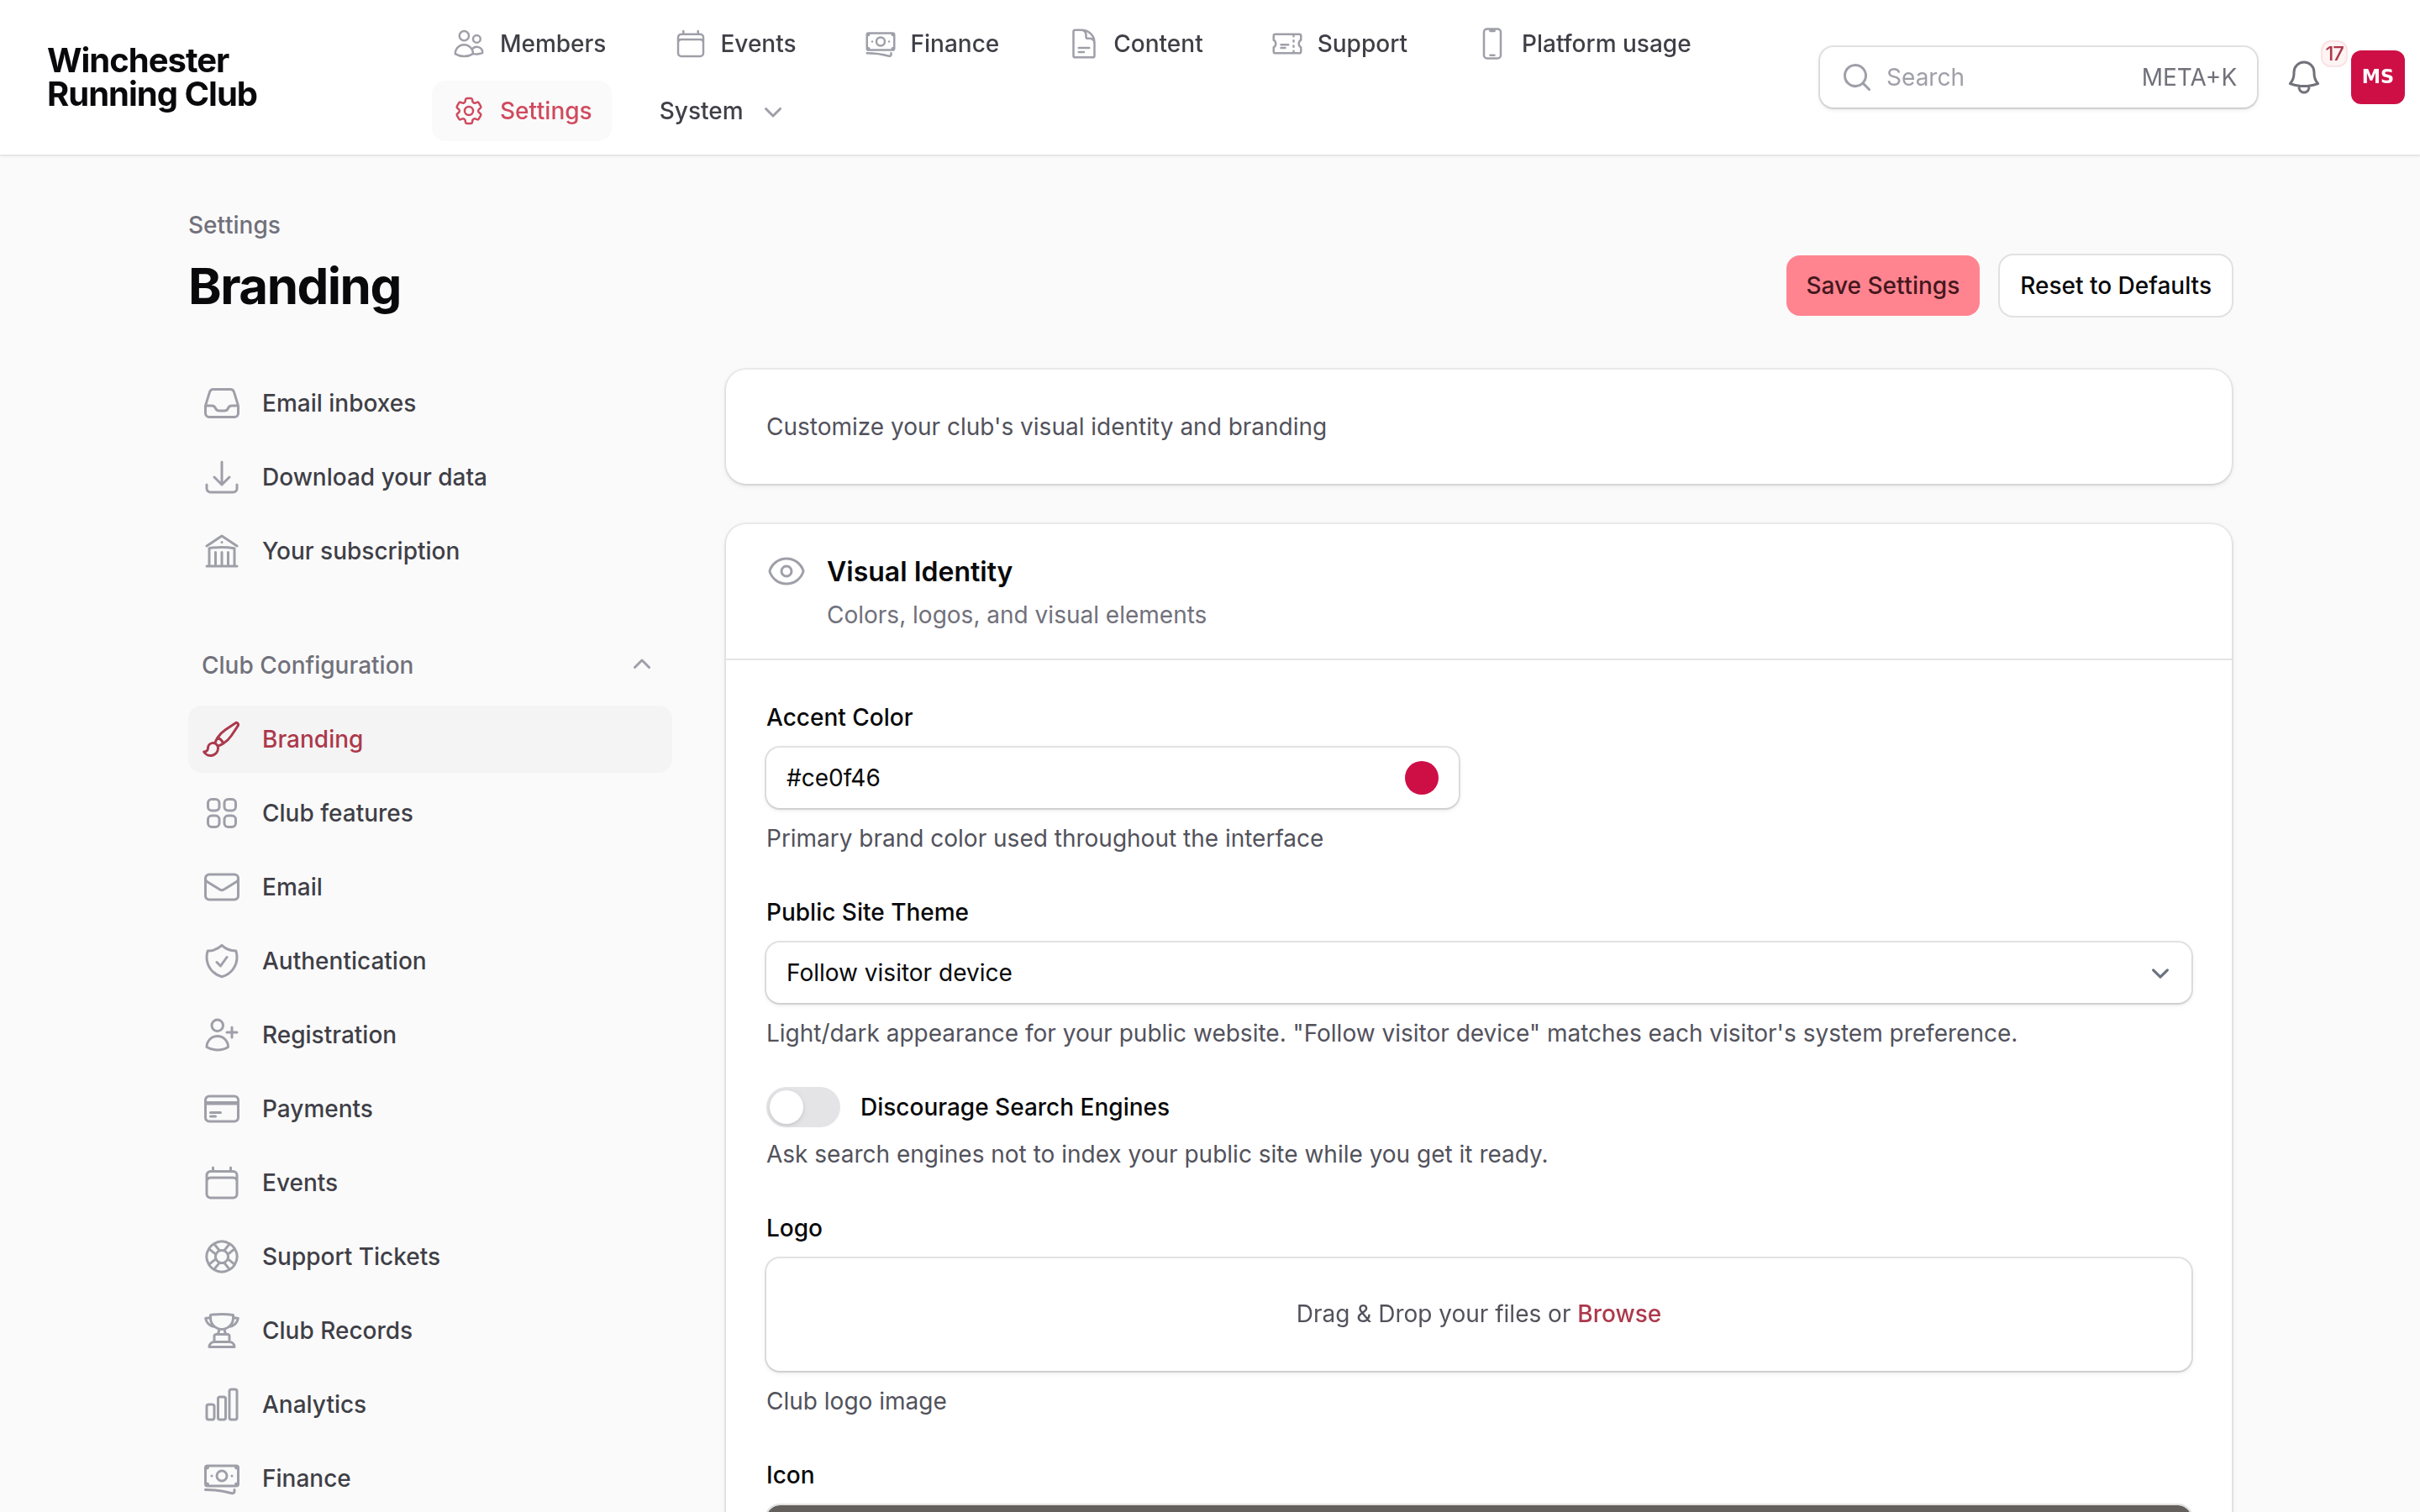Click the Registration user-plus icon
The width and height of the screenshot is (2420, 1512).
pos(221,1035)
